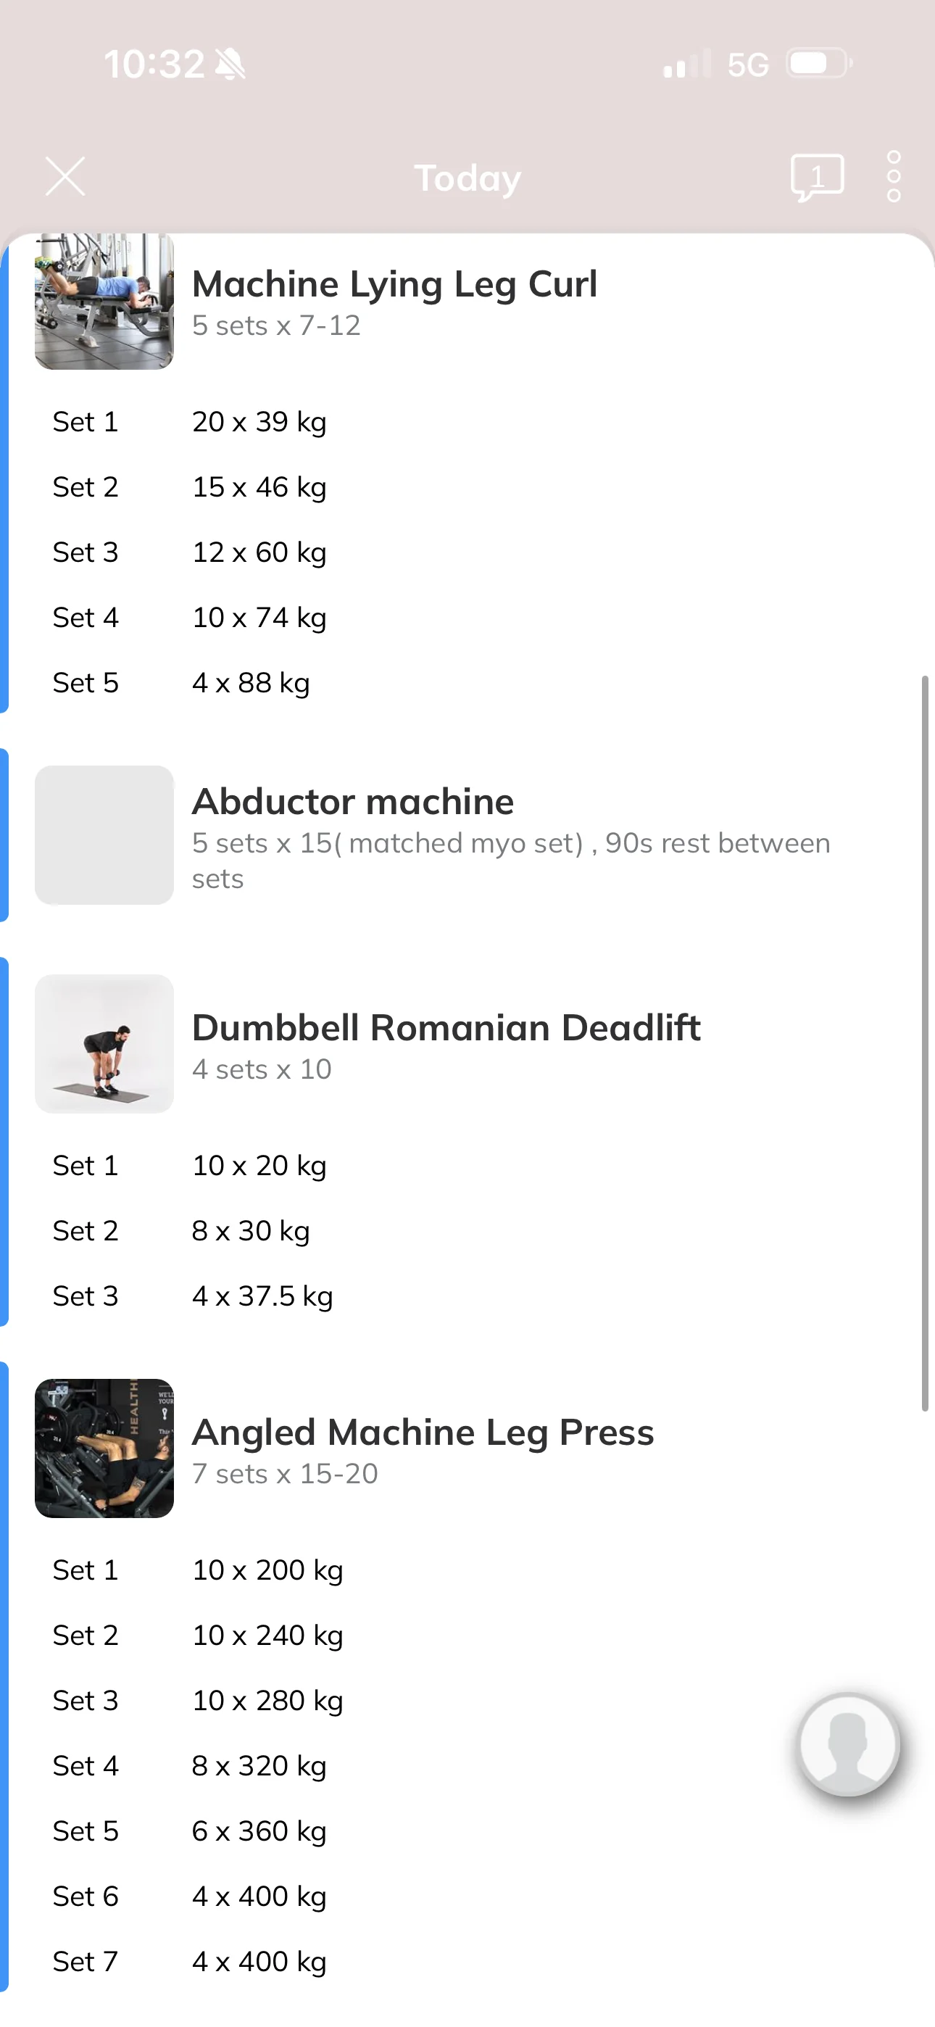The height and width of the screenshot is (2027, 935).
Task: Tap the 5G signal status indicator
Action: point(748,65)
